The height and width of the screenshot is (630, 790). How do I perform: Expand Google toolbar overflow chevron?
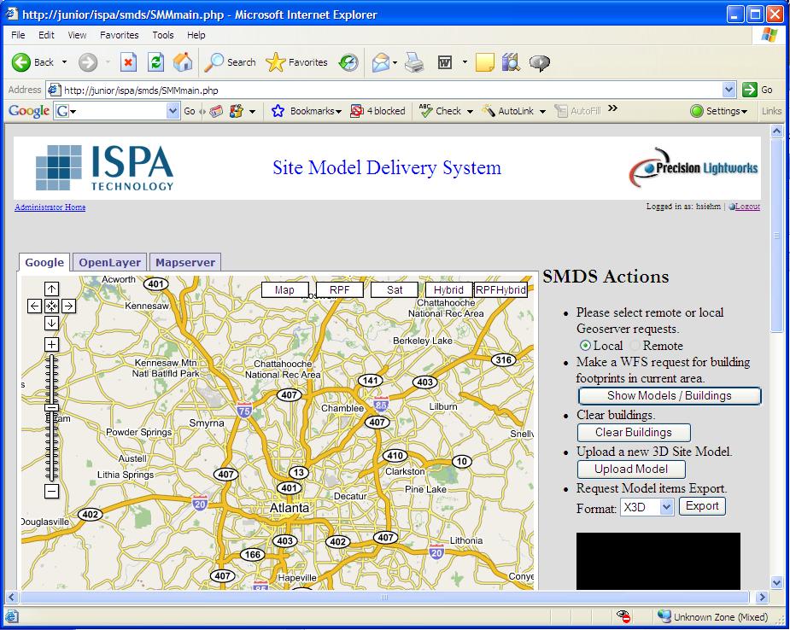(612, 108)
